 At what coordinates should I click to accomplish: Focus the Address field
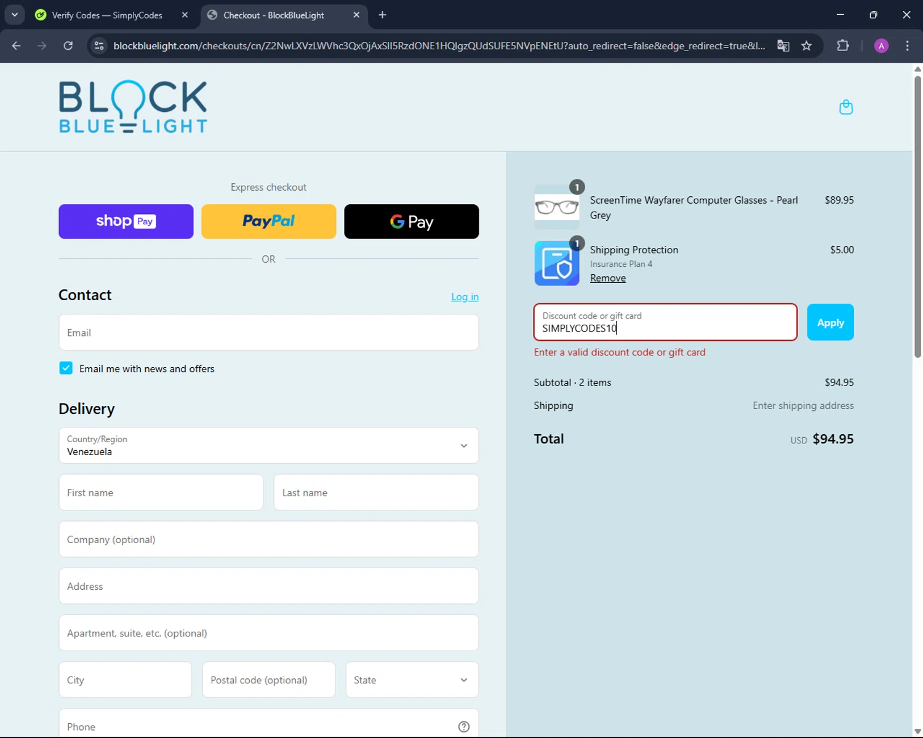(x=269, y=586)
